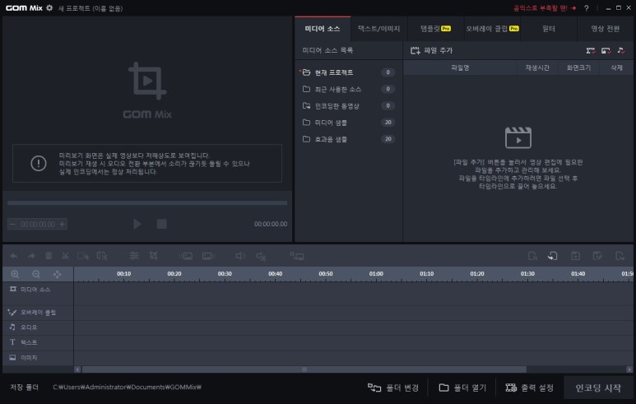Toggle audio file filter music note icon
The image size is (636, 404).
[621, 51]
